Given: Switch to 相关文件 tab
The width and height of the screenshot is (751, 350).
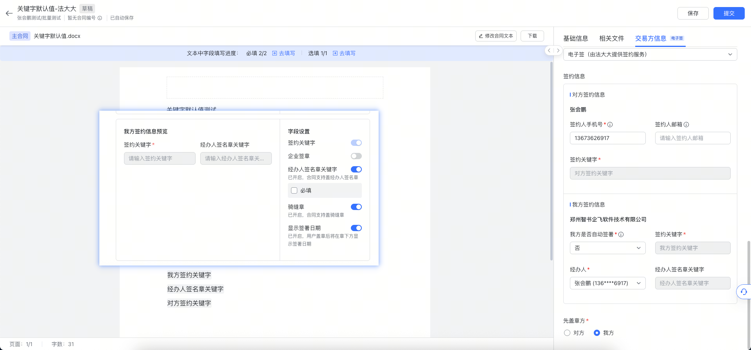Looking at the screenshot, I should click(611, 38).
